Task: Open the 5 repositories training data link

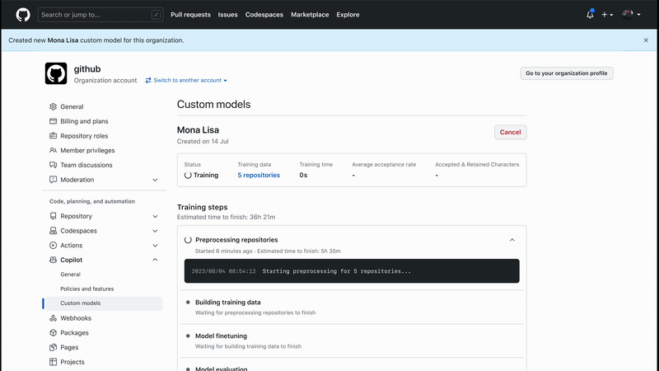Action: click(259, 175)
